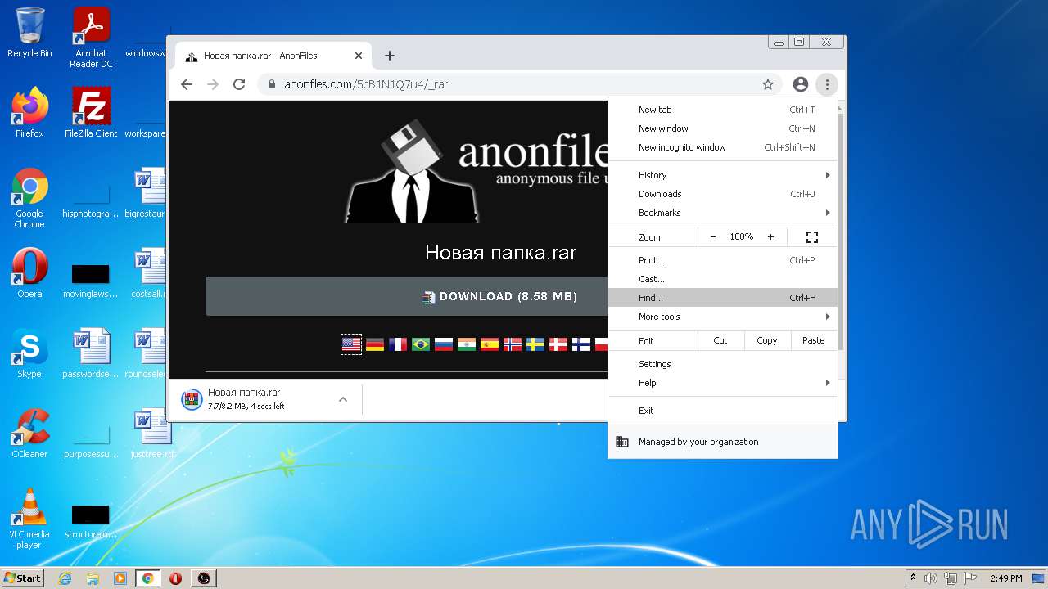The width and height of the screenshot is (1048, 589).
Task: Click Copy in the Edit row
Action: [x=767, y=340]
